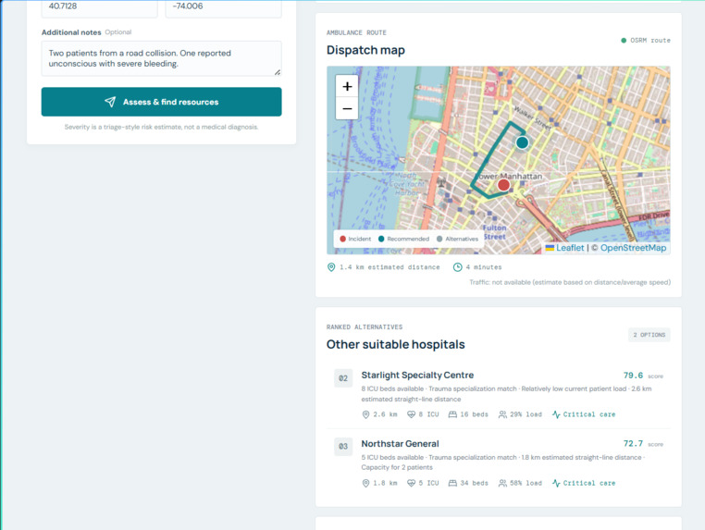This screenshot has height=530, width=705.
Task: Click the Incident legend red dot
Action: pos(342,239)
